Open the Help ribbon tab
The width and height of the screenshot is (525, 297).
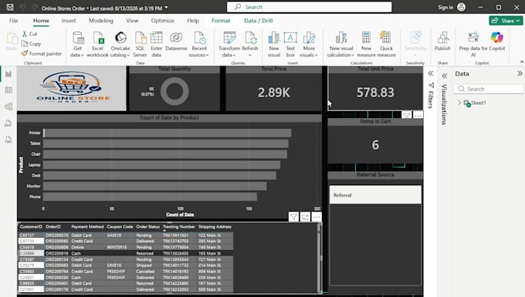pyautogui.click(x=193, y=20)
